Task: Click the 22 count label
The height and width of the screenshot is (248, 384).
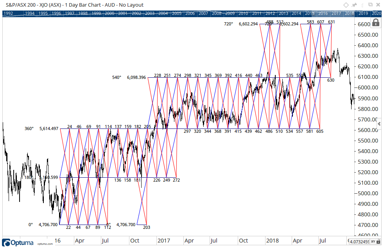Action: tap(68, 227)
